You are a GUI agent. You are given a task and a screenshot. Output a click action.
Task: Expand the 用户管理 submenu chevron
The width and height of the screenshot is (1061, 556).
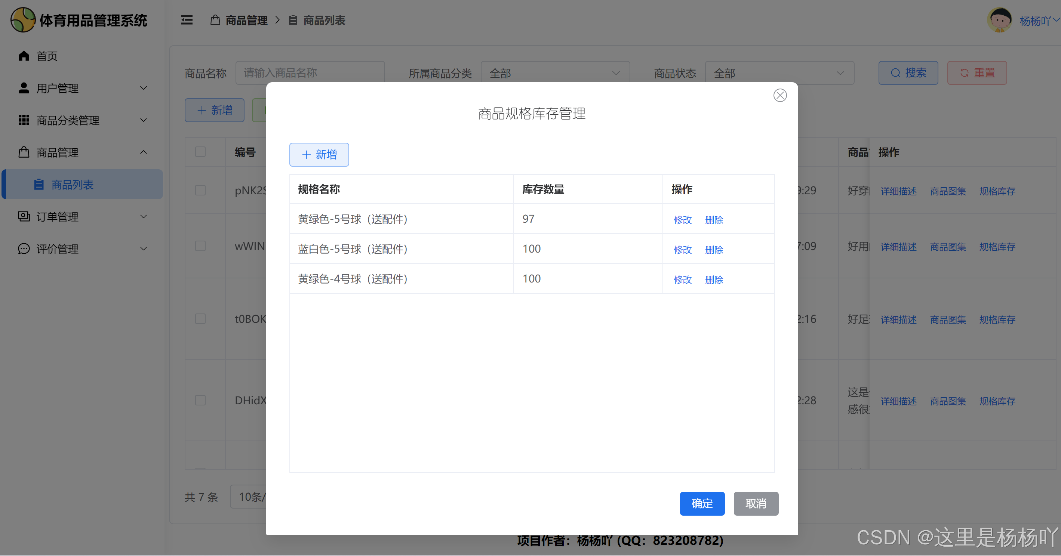143,88
